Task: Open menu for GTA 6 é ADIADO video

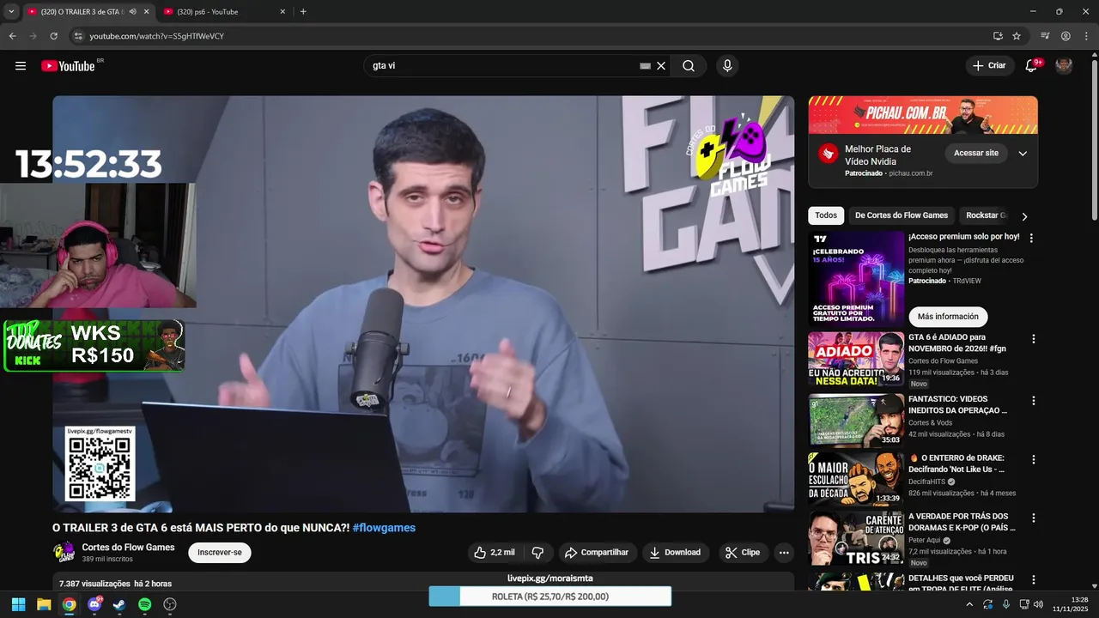Action: pos(1034,339)
